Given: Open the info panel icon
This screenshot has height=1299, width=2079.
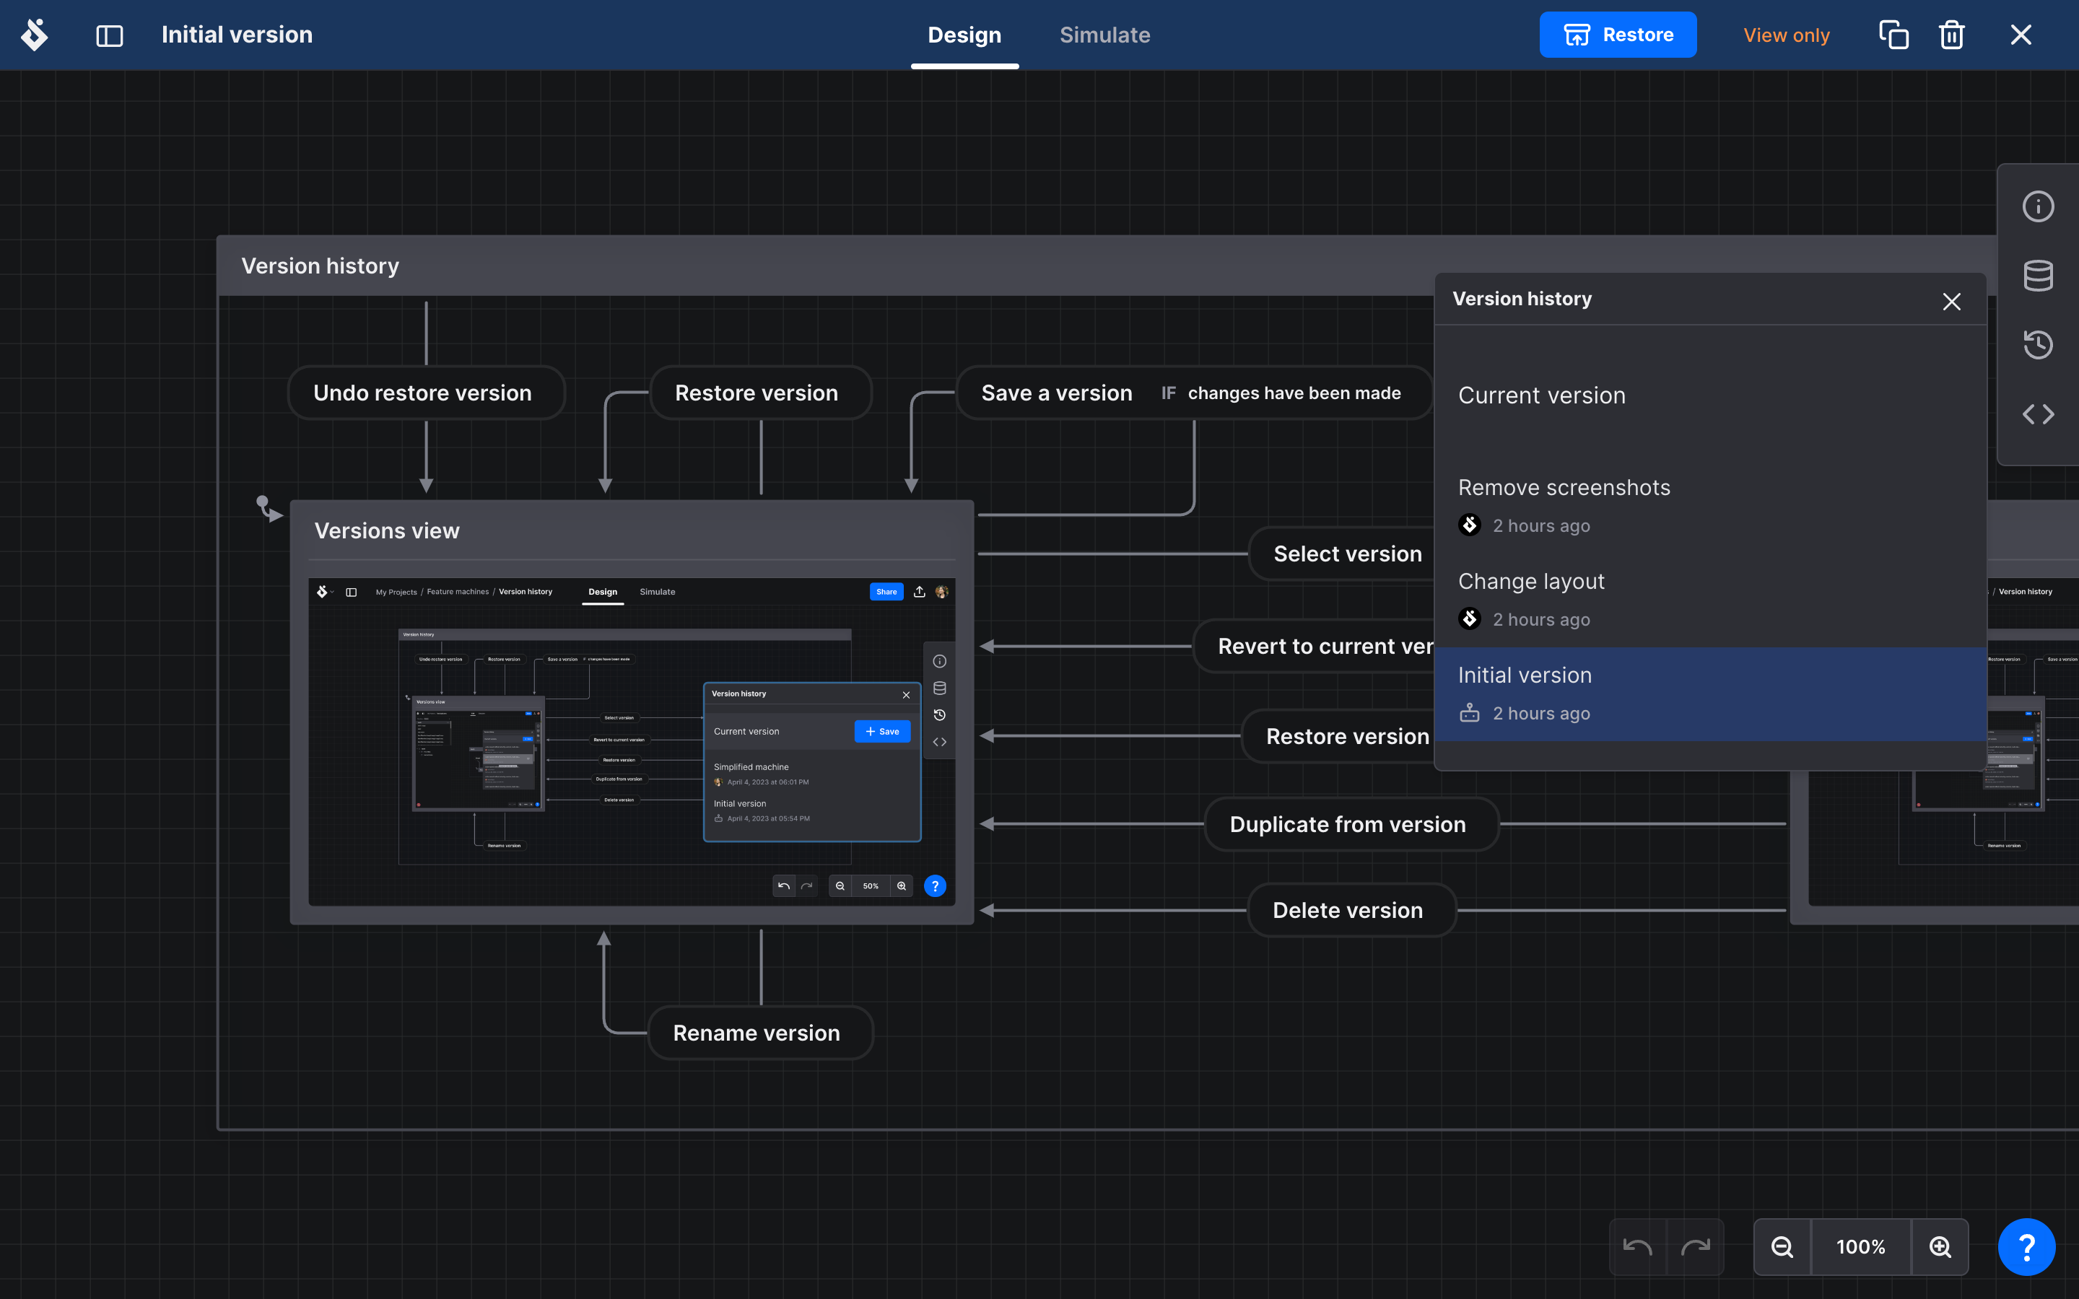Looking at the screenshot, I should [x=2038, y=206].
